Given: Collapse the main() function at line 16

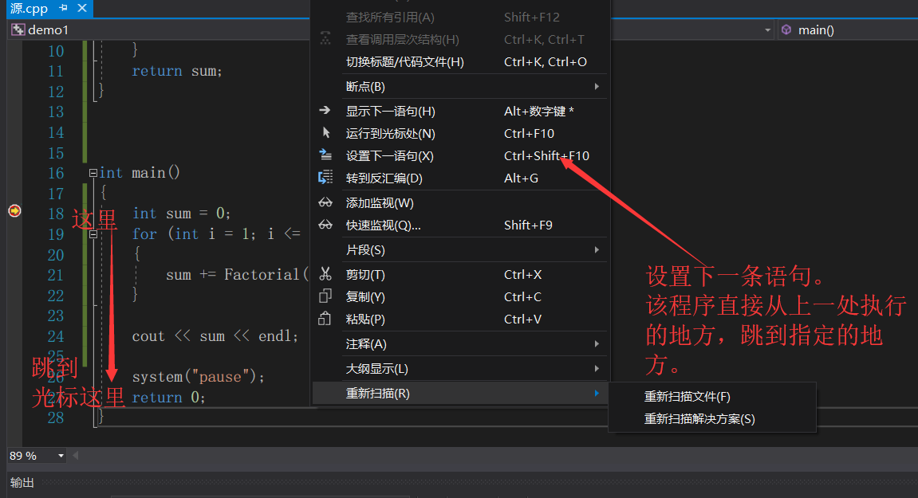Looking at the screenshot, I should [x=93, y=173].
